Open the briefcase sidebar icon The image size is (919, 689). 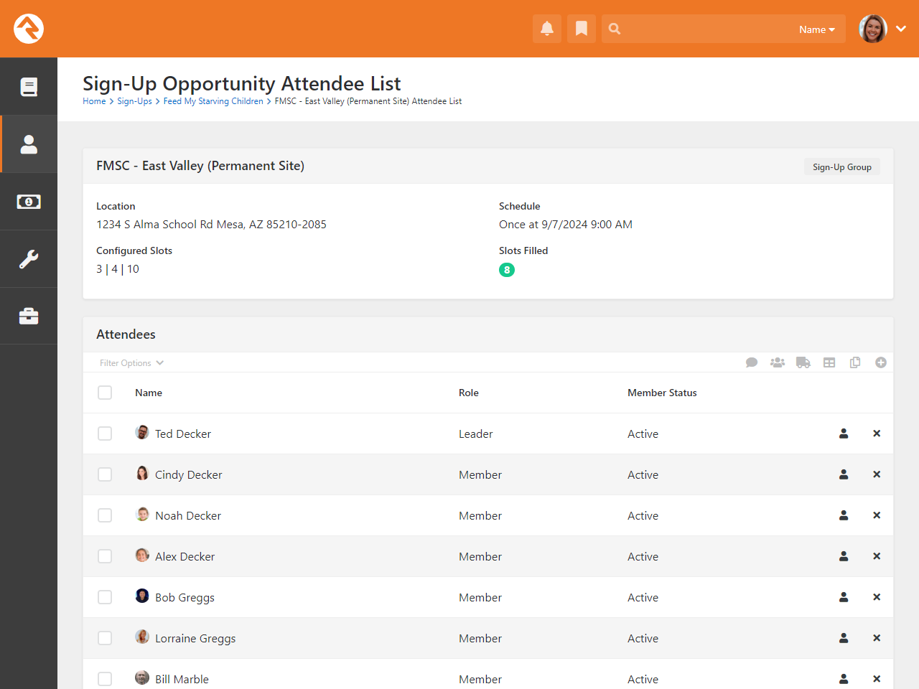coord(29,317)
